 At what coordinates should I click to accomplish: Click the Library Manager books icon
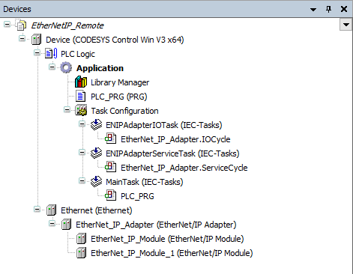tap(81, 82)
